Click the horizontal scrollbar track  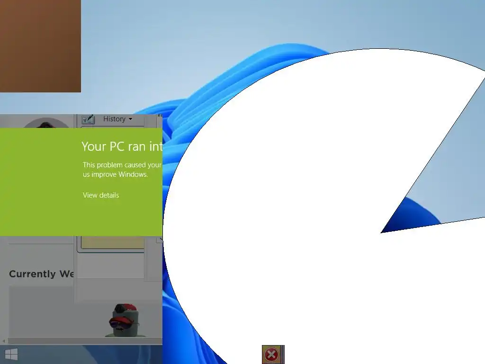84,341
